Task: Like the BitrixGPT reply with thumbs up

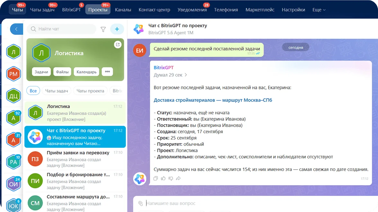Action: (163, 178)
